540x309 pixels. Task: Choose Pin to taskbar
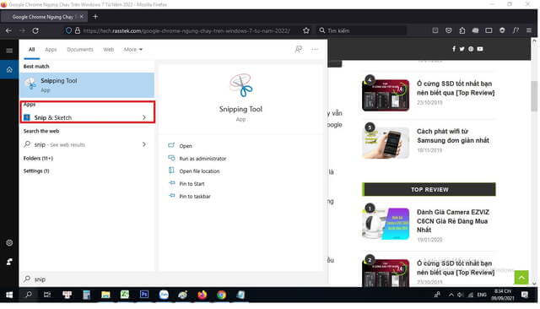[195, 196]
